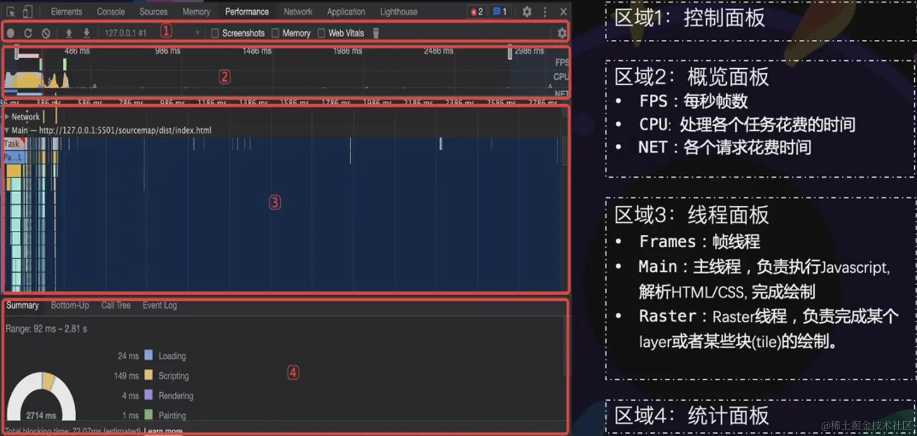The width and height of the screenshot is (917, 436).
Task: Open the 127.0.0.1 #1 recording dropdown
Action: tap(152, 33)
